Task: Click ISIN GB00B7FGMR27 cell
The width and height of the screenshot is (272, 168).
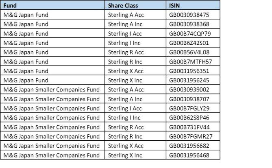Action: [x=193, y=136]
